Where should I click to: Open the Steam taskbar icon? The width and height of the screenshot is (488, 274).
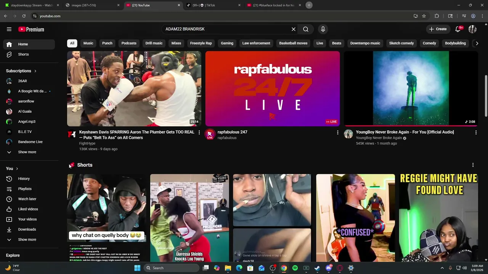tap(317, 268)
